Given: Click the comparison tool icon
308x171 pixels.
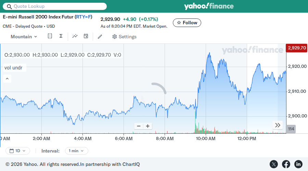Looking at the screenshot, I should coord(50,36).
